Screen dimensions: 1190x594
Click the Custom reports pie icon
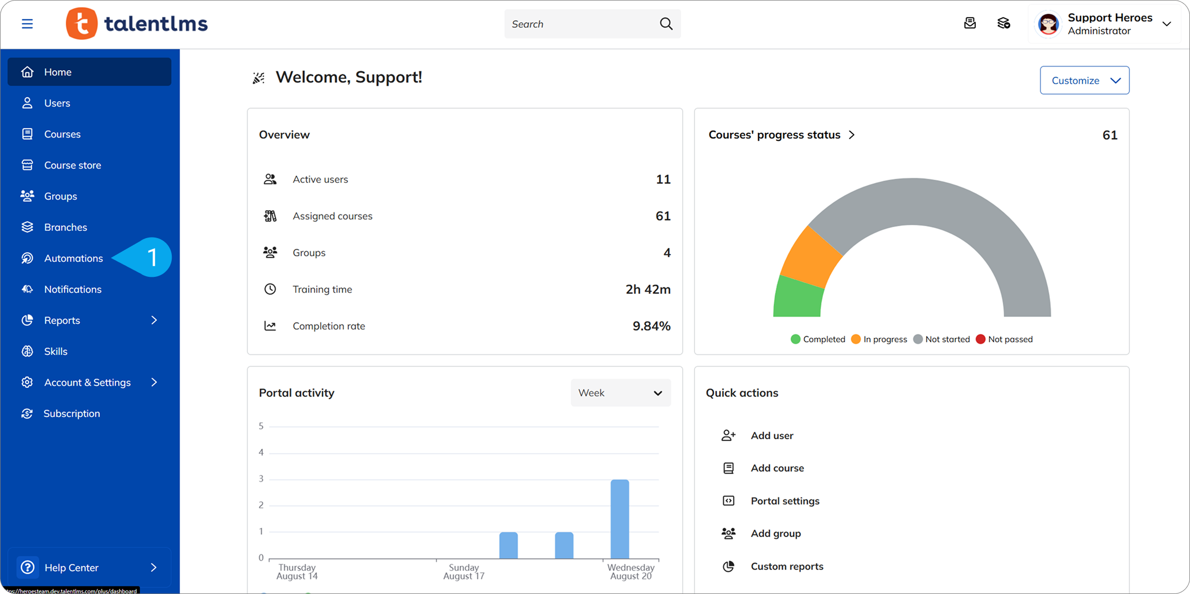coord(728,566)
